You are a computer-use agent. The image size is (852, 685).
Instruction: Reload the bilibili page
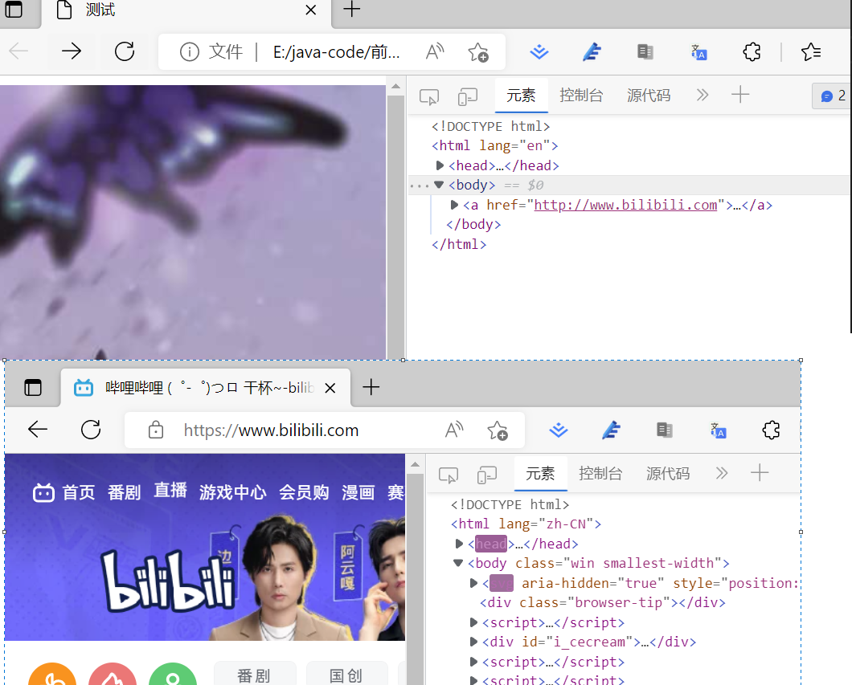click(91, 430)
